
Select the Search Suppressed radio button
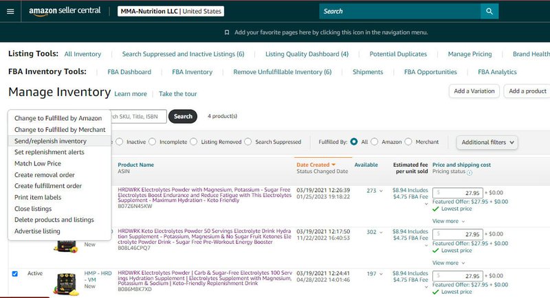click(248, 142)
